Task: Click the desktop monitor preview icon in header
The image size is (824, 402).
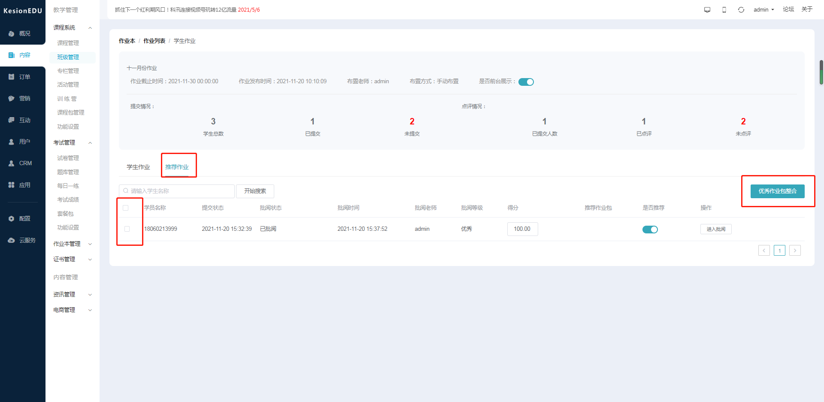Action: 707,10
